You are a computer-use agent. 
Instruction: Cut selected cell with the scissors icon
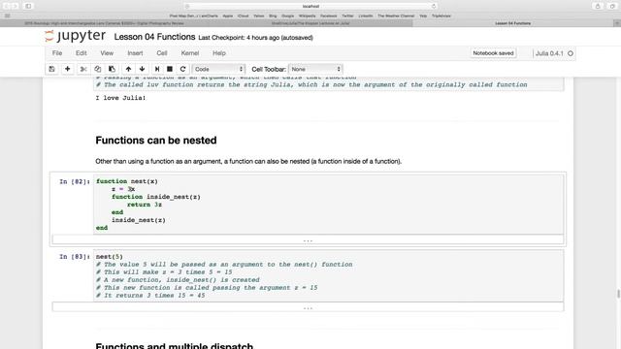[83, 69]
